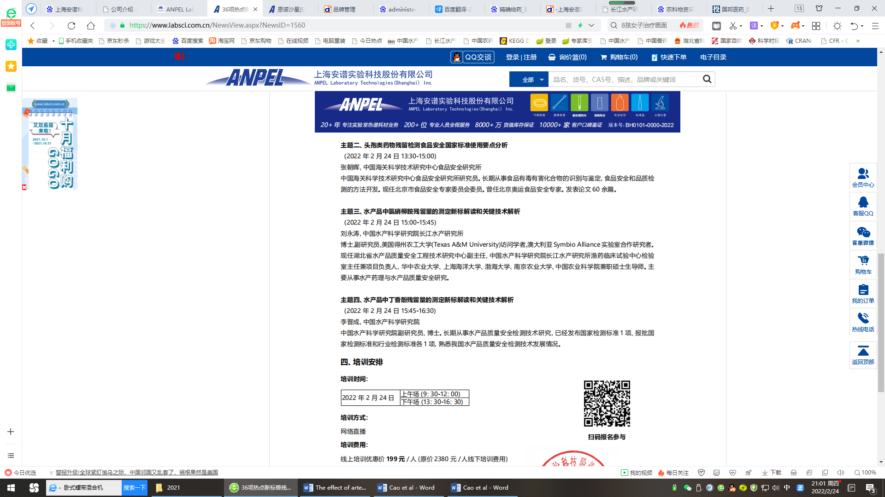Open 购物车 in right sidebar
The image size is (885, 497).
[863, 265]
